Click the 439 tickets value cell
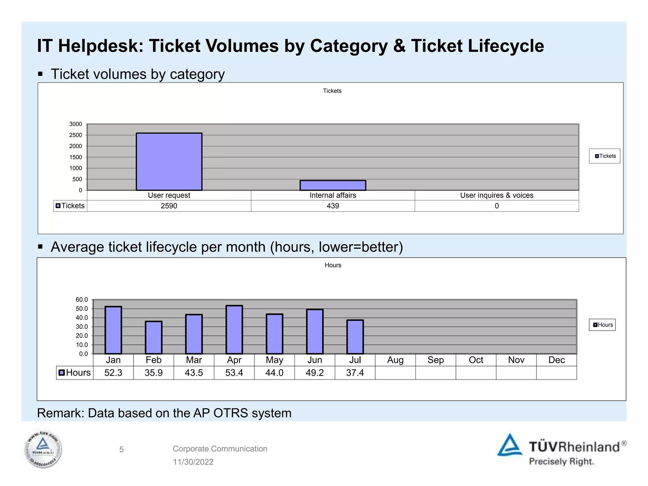The width and height of the screenshot is (648, 486). tap(333, 206)
